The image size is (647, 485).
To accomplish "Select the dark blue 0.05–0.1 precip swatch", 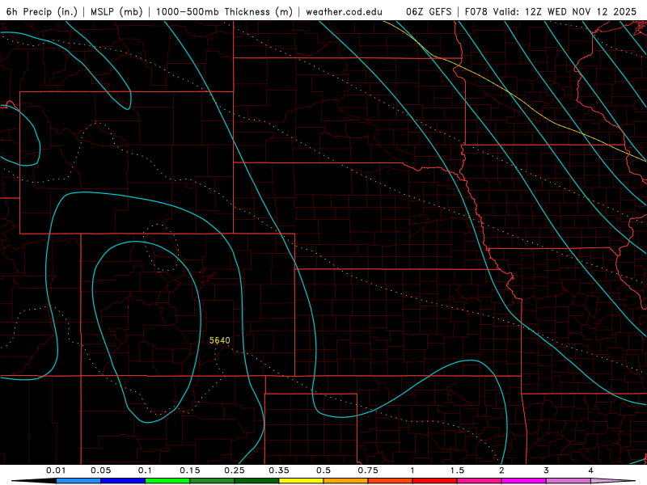I will 123,481.
